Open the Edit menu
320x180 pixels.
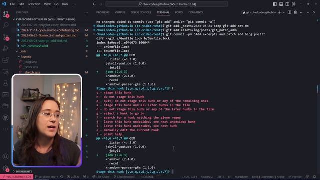pos(21,4)
